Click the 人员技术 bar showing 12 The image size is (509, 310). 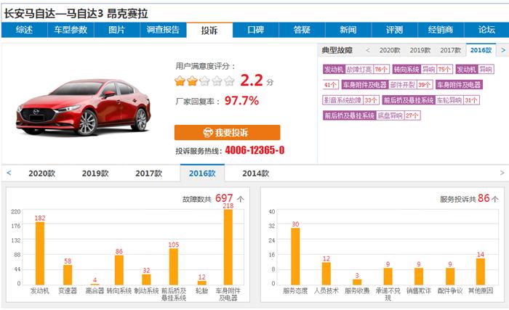[326, 274]
